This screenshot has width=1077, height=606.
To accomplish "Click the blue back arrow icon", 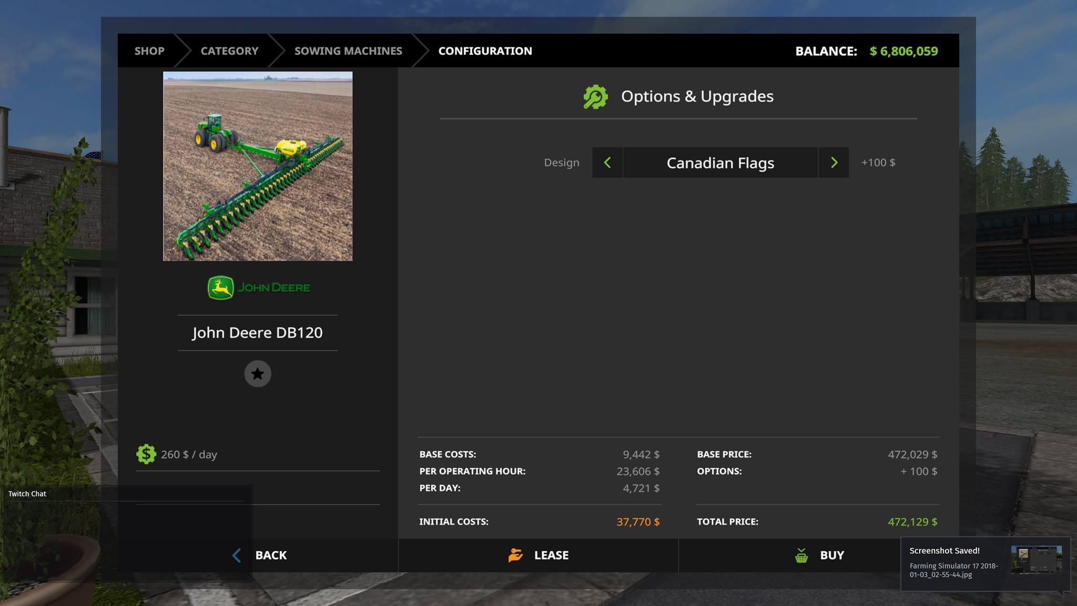I will click(237, 555).
